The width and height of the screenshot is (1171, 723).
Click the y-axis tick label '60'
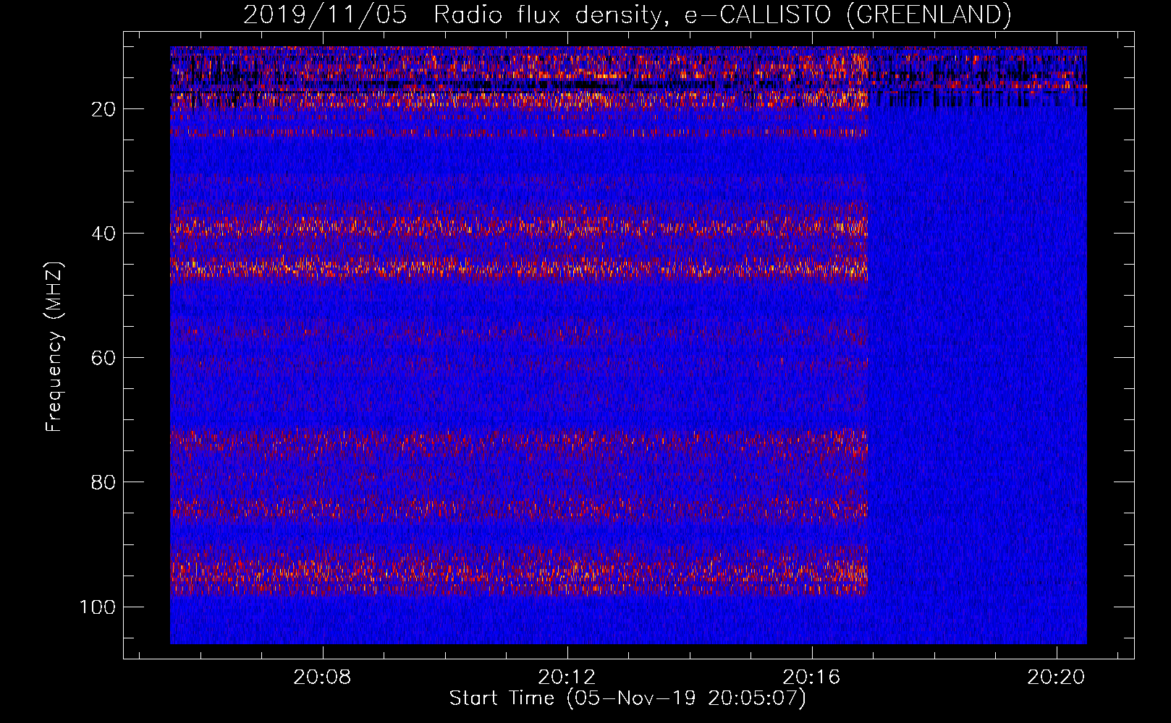click(103, 358)
